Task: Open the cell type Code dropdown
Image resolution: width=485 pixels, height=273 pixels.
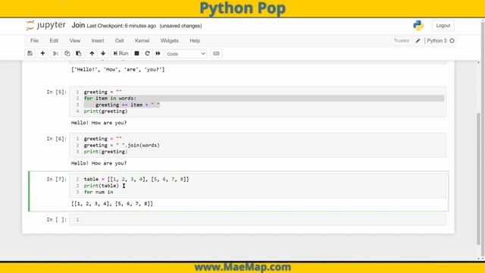Action: click(x=186, y=54)
